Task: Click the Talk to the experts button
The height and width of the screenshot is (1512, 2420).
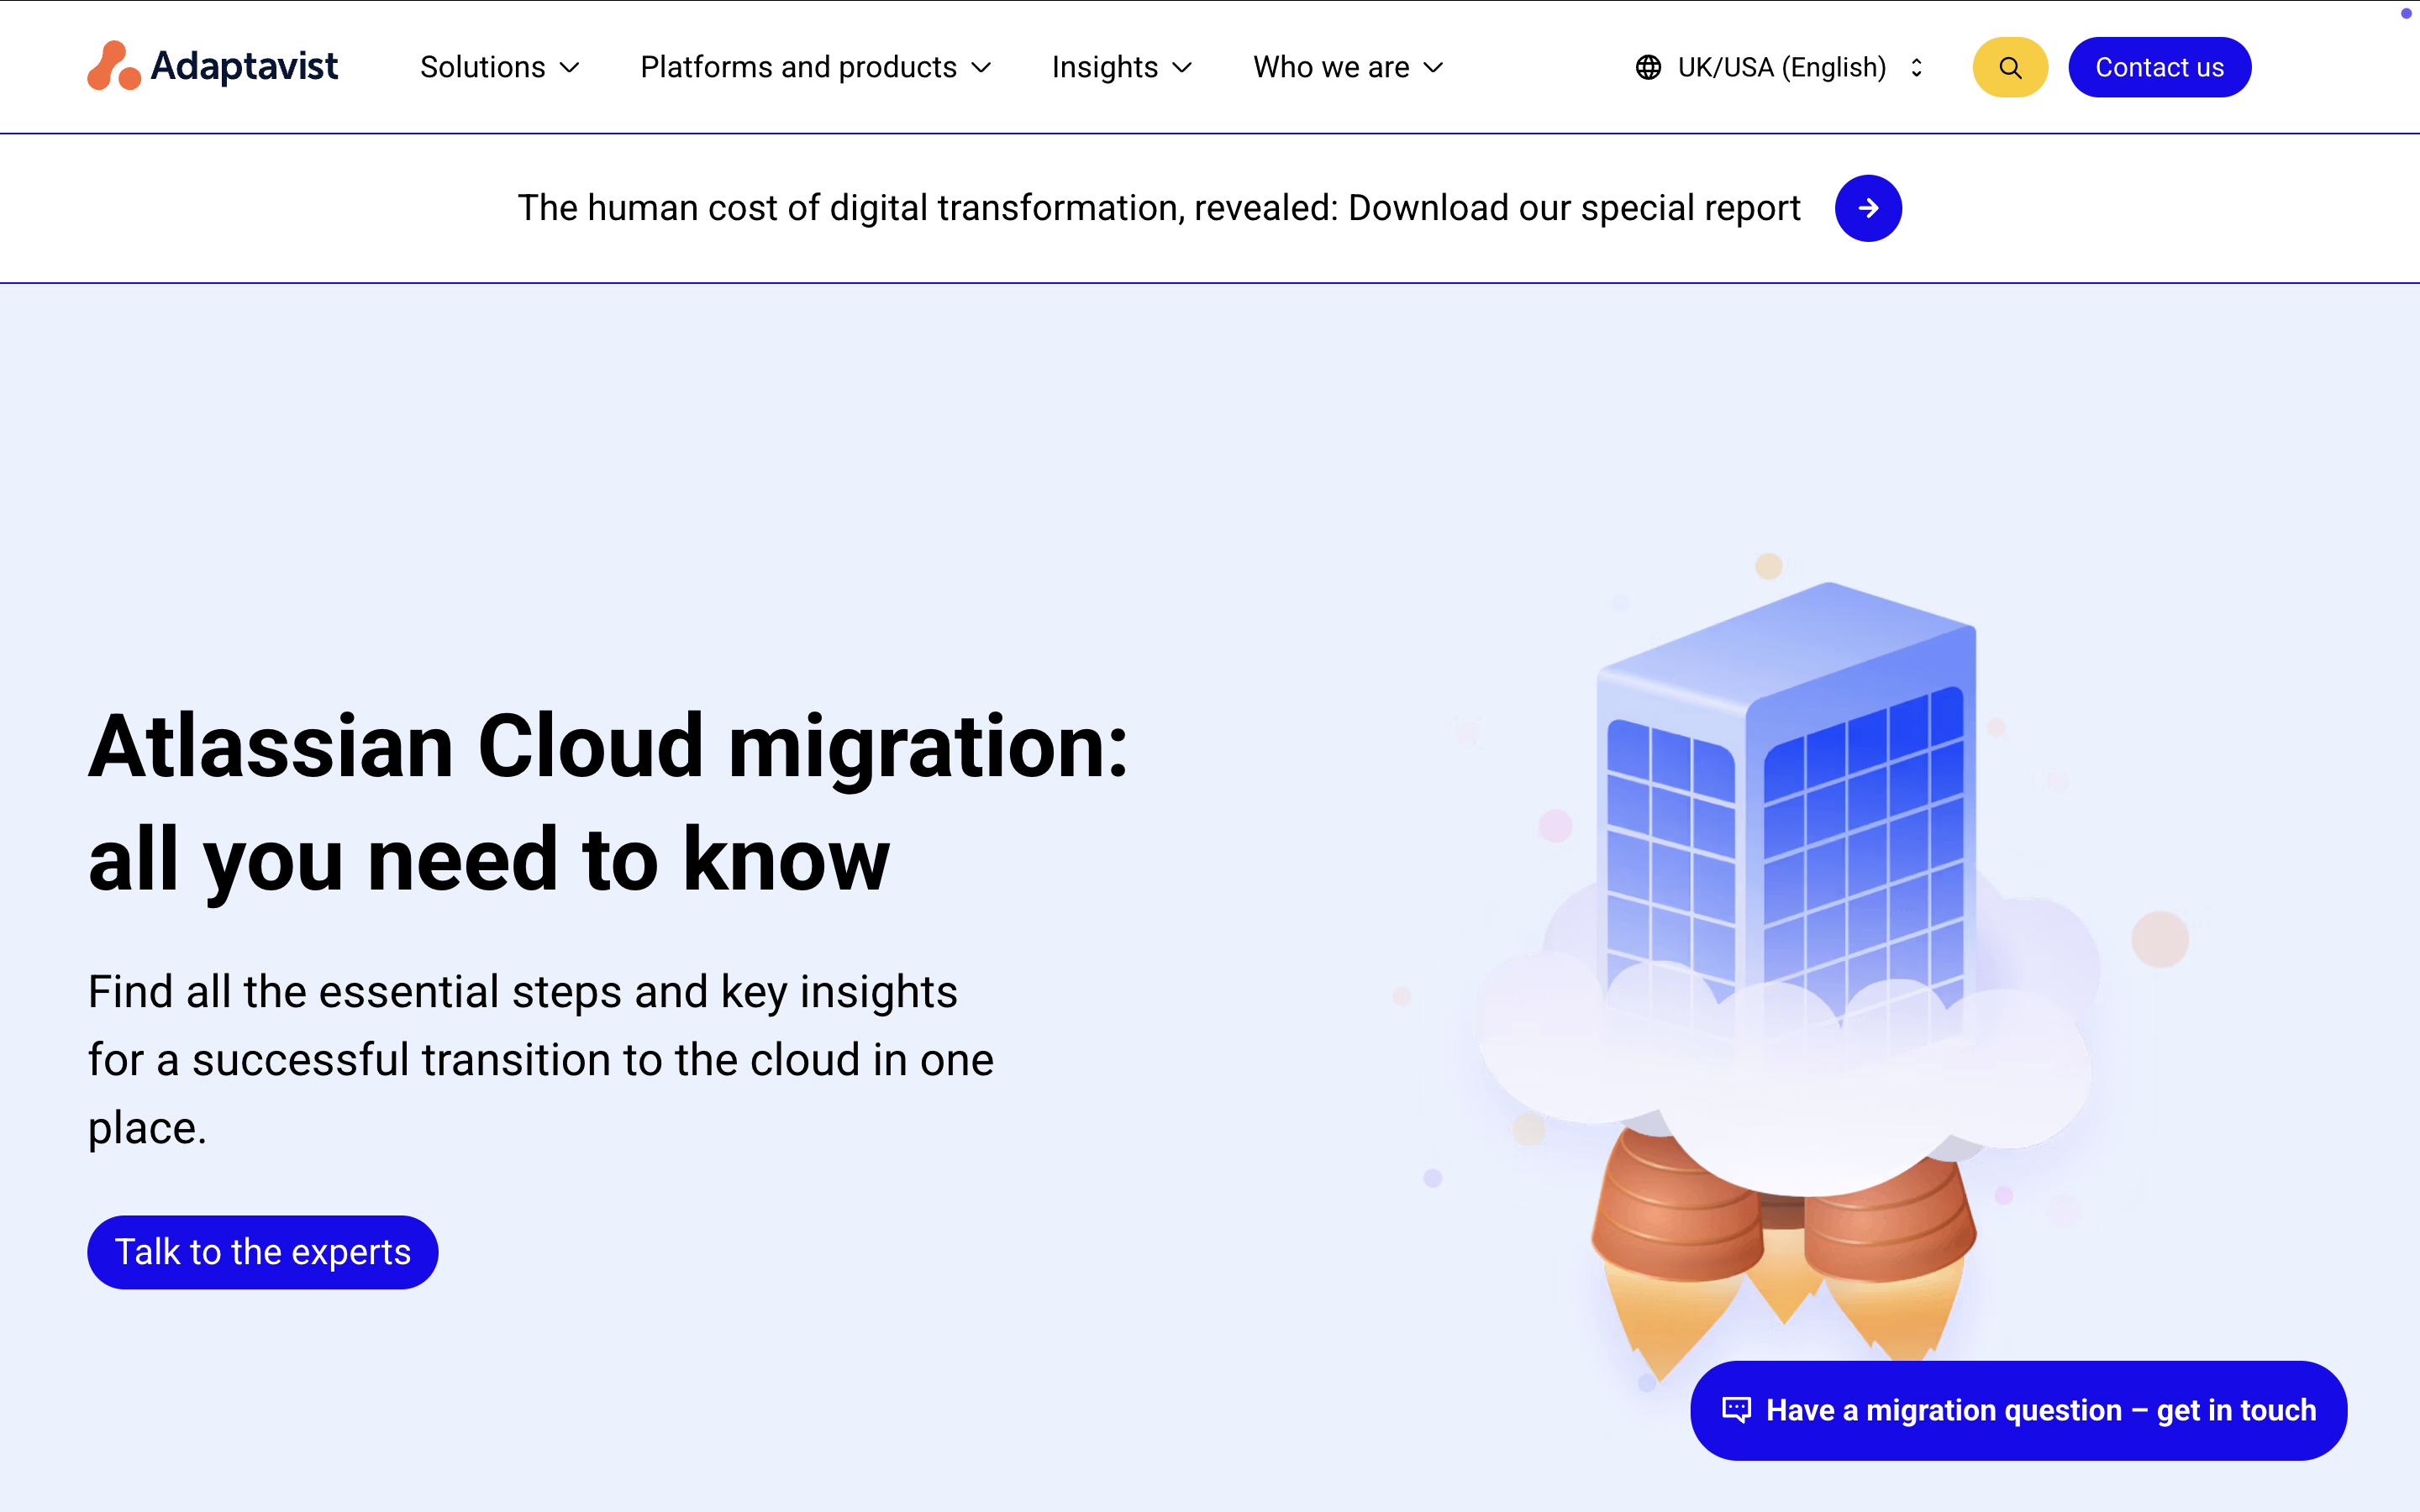Action: pos(262,1252)
